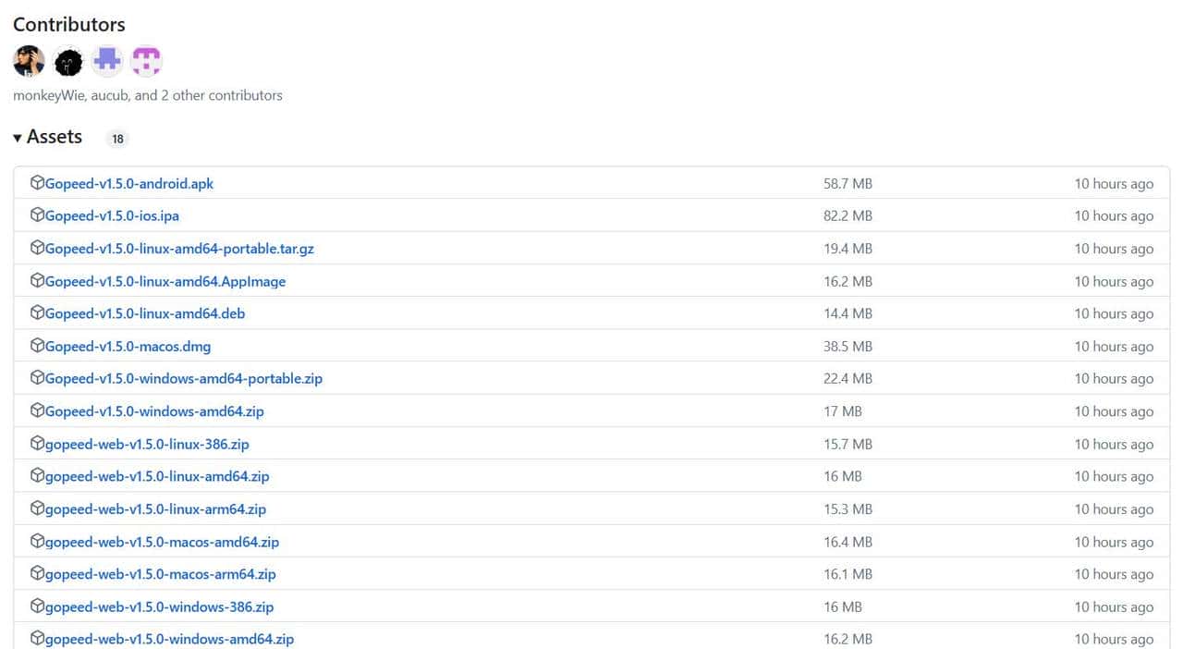Download Gopeed-v1.5.0-linux-amd64-portable.tar.gz

pos(179,249)
